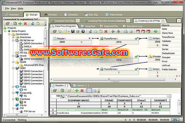The height and width of the screenshot is (123, 185).
Task: Open the tab list dropdown at the top right
Action: (179, 20)
